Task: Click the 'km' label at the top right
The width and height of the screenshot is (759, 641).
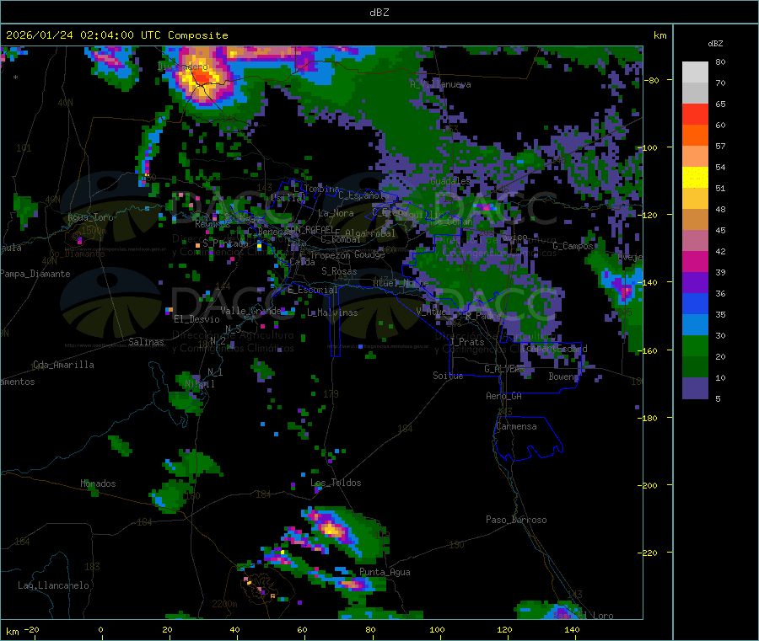Action: [x=659, y=35]
